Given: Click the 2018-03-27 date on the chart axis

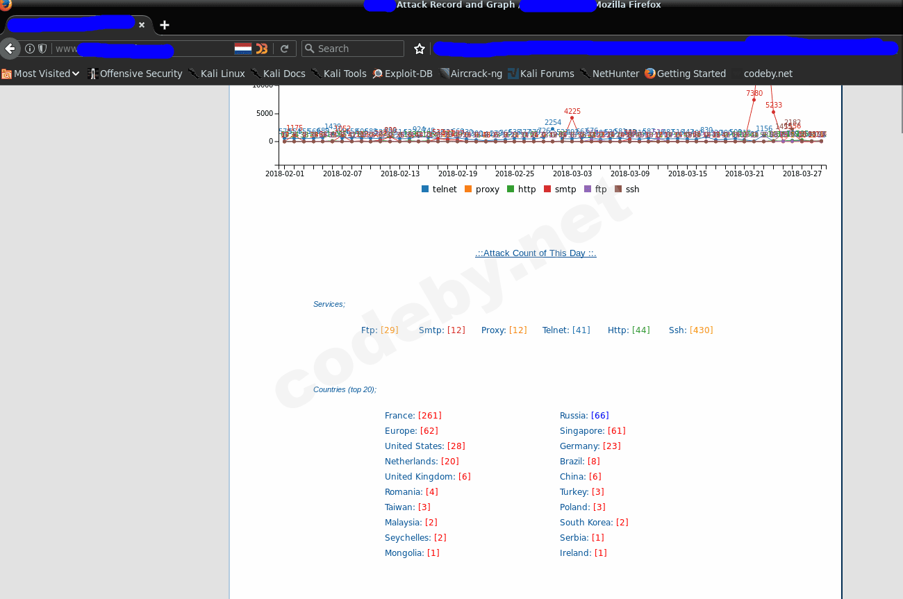Looking at the screenshot, I should point(802,174).
